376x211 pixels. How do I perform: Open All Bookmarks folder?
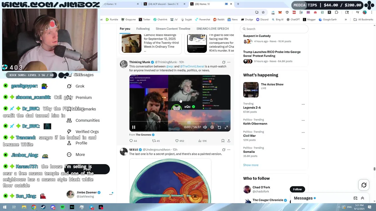point(363,20)
